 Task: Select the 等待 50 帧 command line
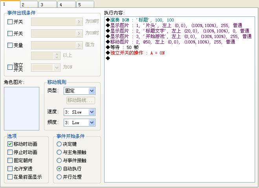122,47
